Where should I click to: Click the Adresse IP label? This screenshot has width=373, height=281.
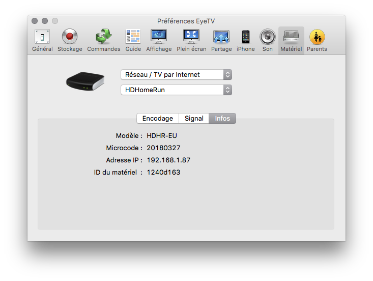pos(124,160)
